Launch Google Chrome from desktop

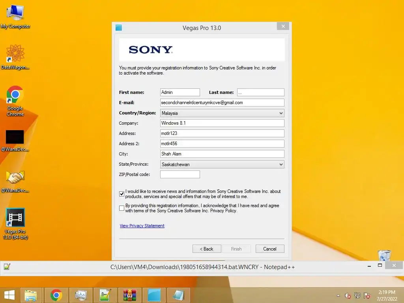coord(15,101)
